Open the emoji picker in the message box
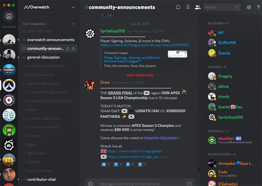 coord(189,184)
